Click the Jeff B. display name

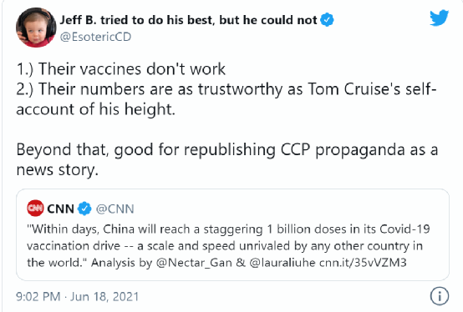click(188, 20)
